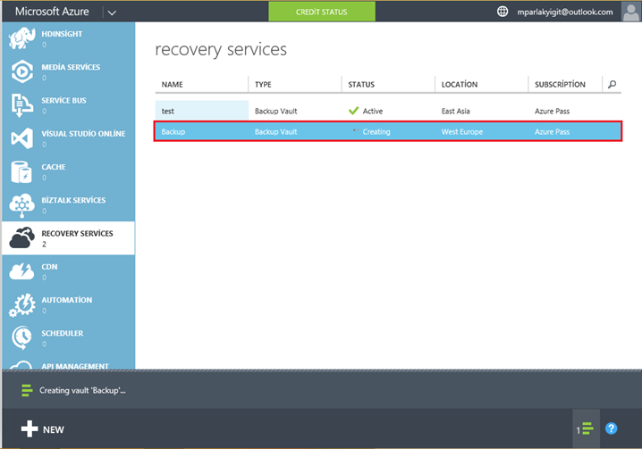
Task: Click the Visual Studio Online logo icon
Action: click(x=21, y=138)
